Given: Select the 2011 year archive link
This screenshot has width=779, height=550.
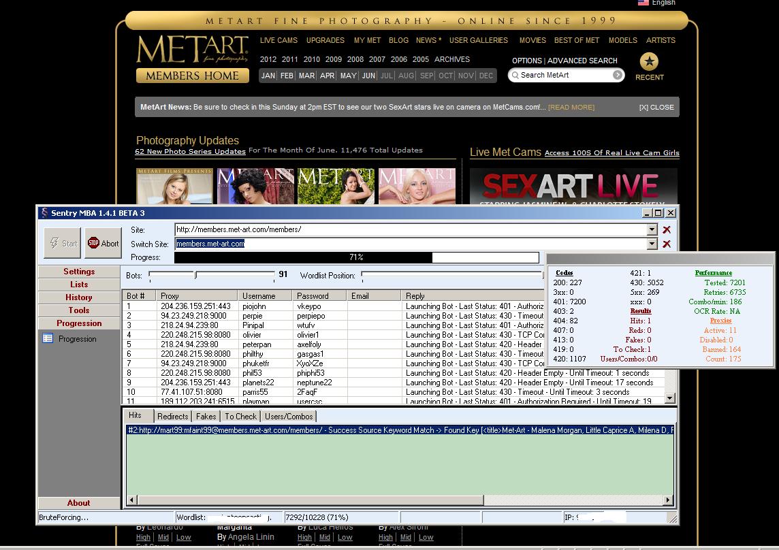Looking at the screenshot, I should (289, 59).
